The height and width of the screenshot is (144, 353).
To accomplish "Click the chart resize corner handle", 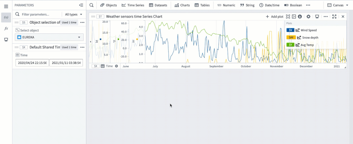I will [345, 67].
